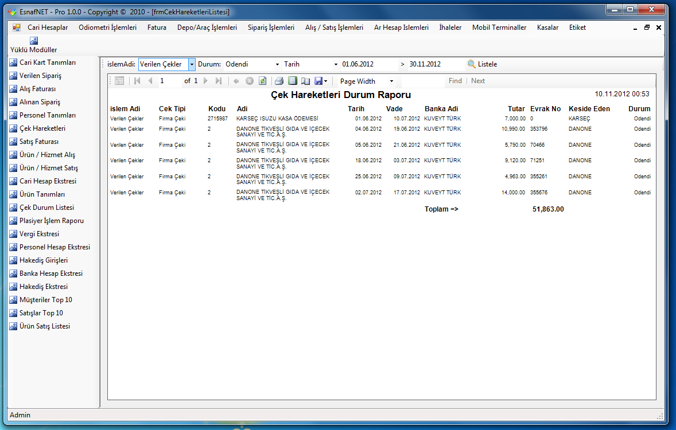Click Next search result link

477,81
